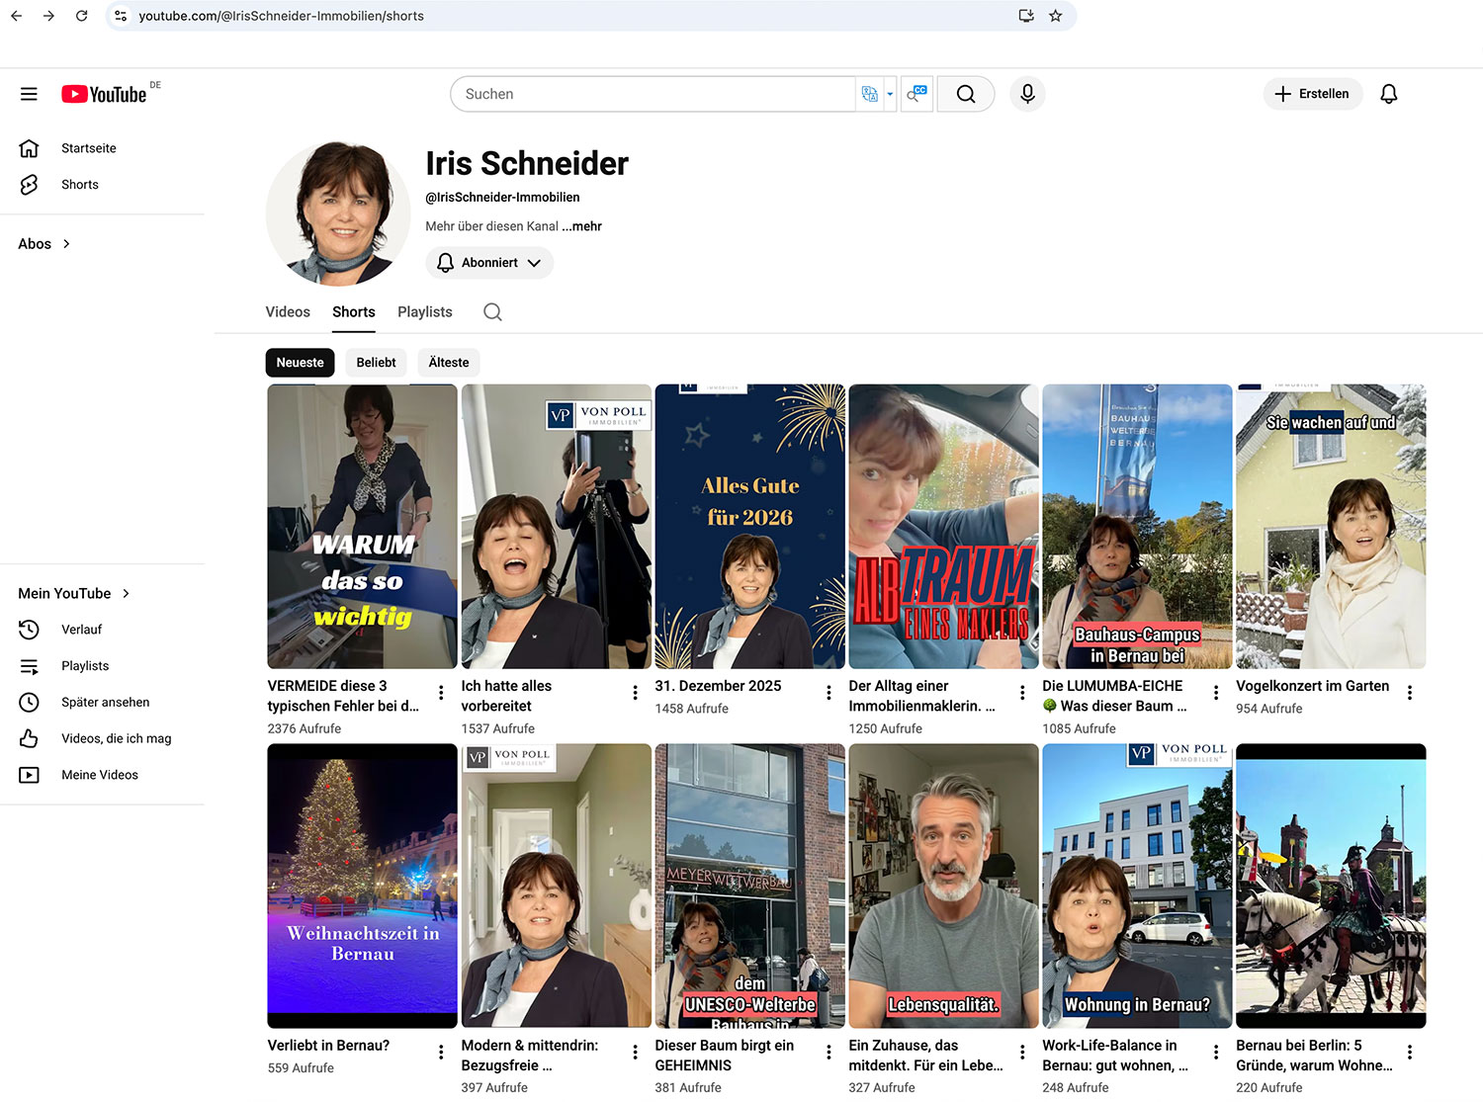The height and width of the screenshot is (1102, 1483).
Task: Open Später ansehen from the sidebar
Action: (105, 702)
